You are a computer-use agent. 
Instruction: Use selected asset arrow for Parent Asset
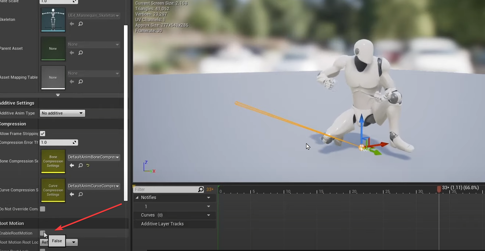[72, 53]
